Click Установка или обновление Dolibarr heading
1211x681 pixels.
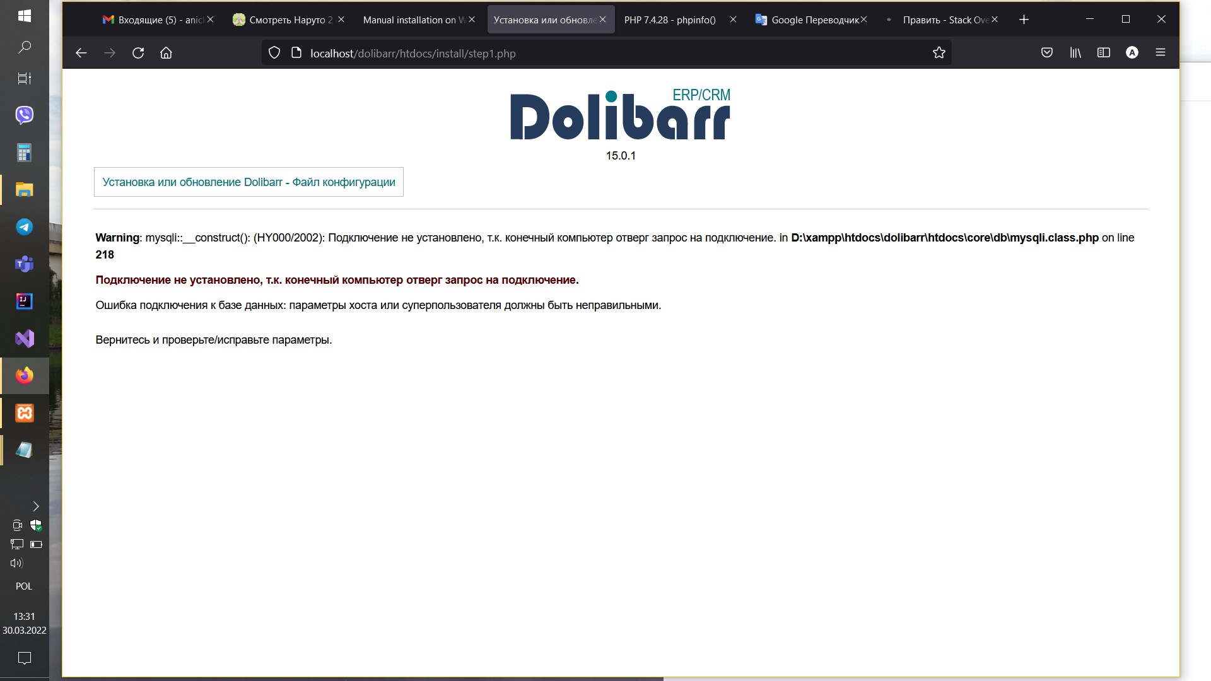click(x=249, y=182)
